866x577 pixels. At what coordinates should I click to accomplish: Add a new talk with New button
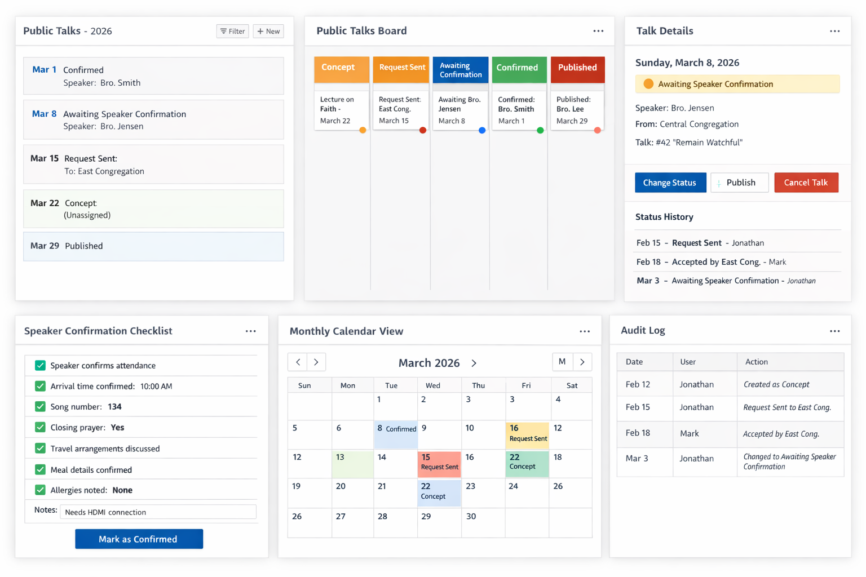coord(268,32)
